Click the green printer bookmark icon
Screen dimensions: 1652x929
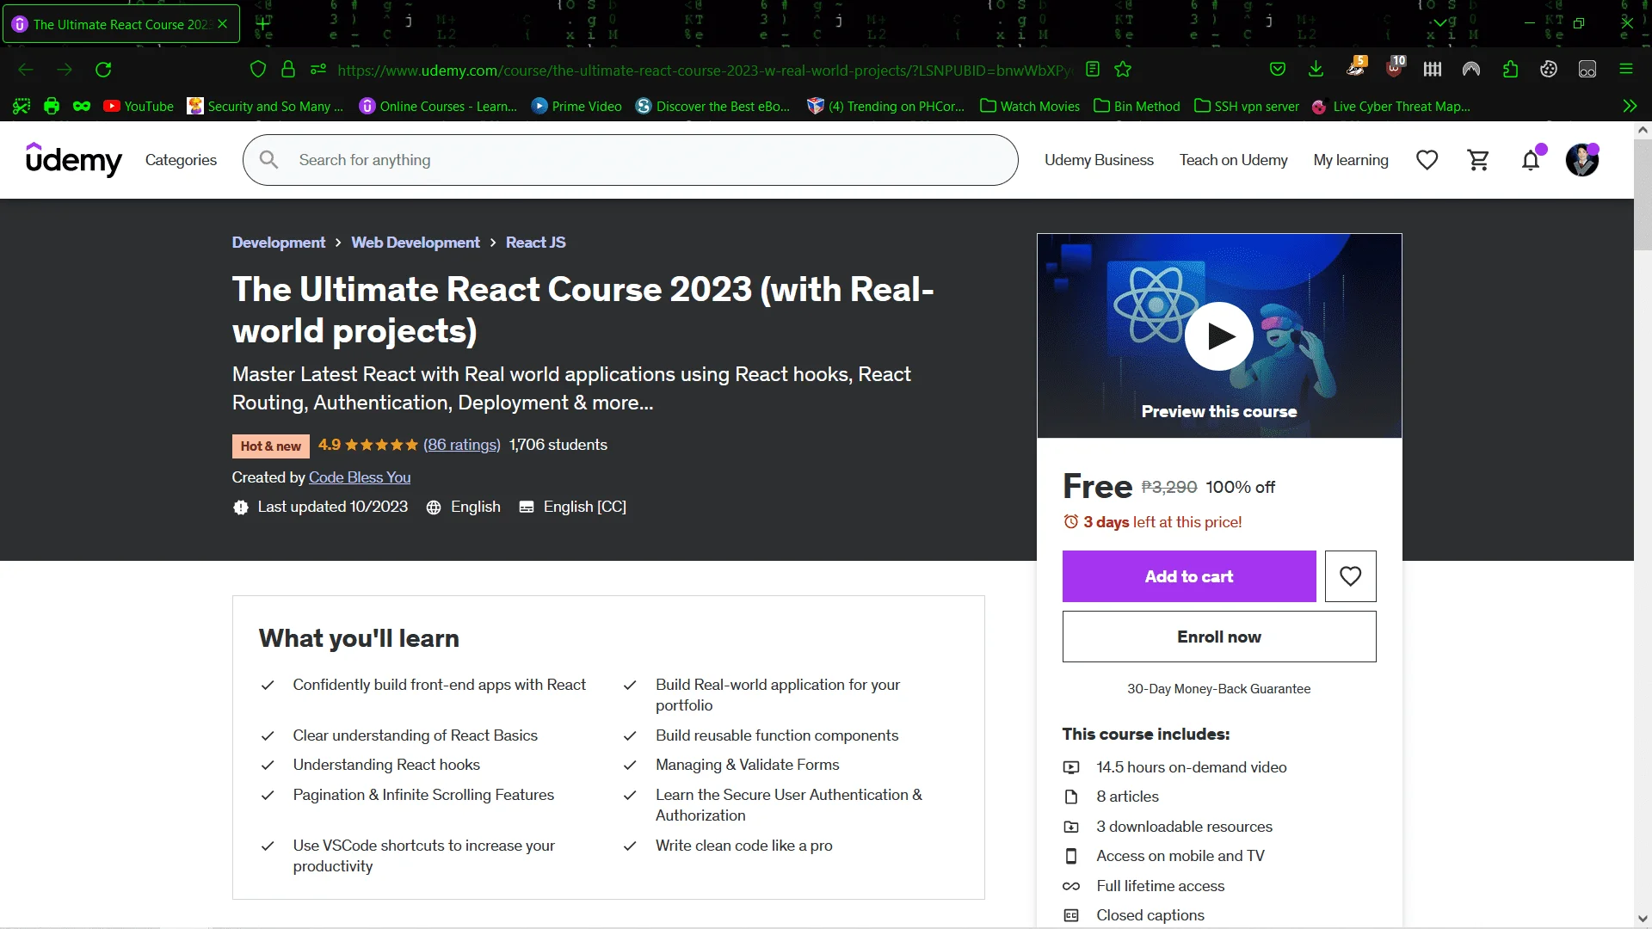52,106
